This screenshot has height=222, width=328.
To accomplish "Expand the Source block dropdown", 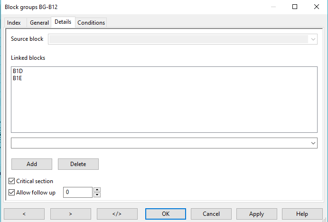I will click(313, 39).
